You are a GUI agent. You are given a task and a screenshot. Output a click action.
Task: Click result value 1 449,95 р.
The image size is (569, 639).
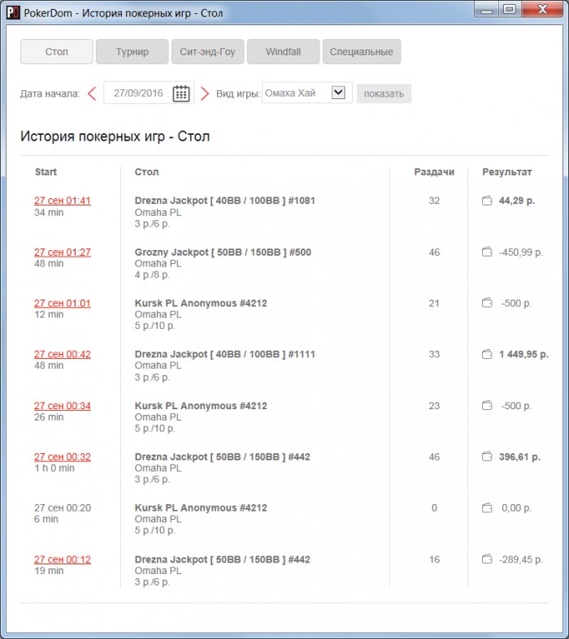tap(523, 354)
